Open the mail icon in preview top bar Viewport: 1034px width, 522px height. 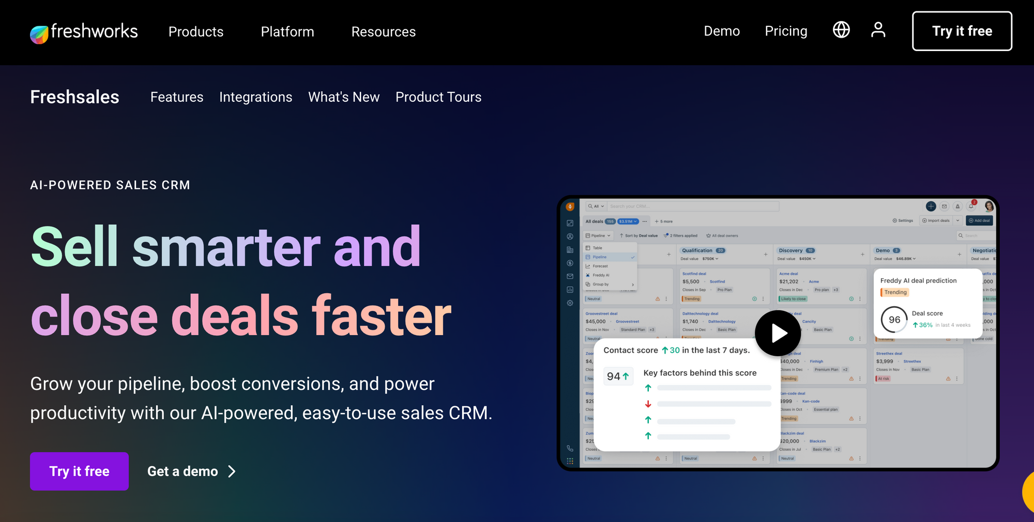point(944,206)
